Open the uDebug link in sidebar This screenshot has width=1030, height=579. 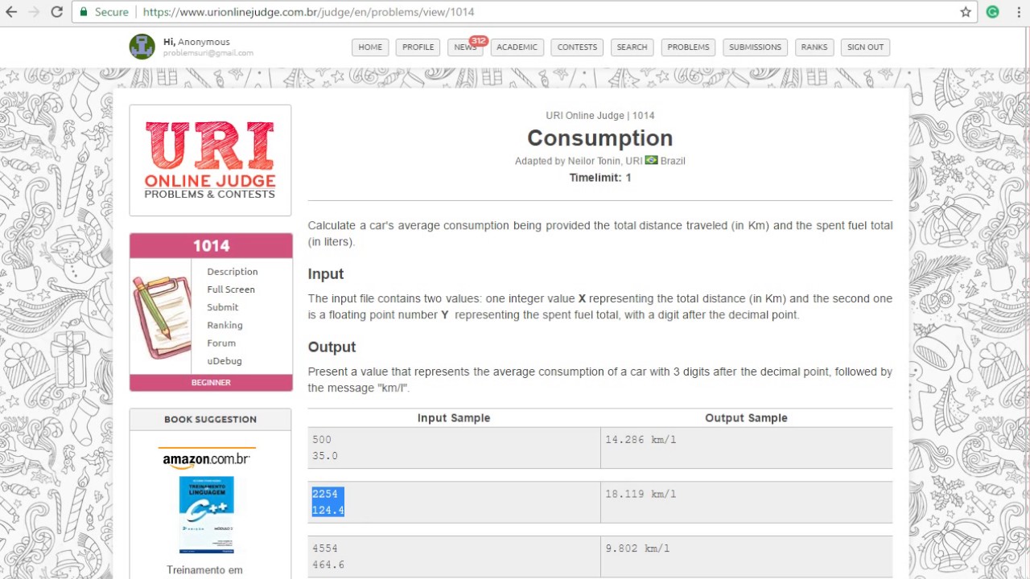tap(224, 361)
